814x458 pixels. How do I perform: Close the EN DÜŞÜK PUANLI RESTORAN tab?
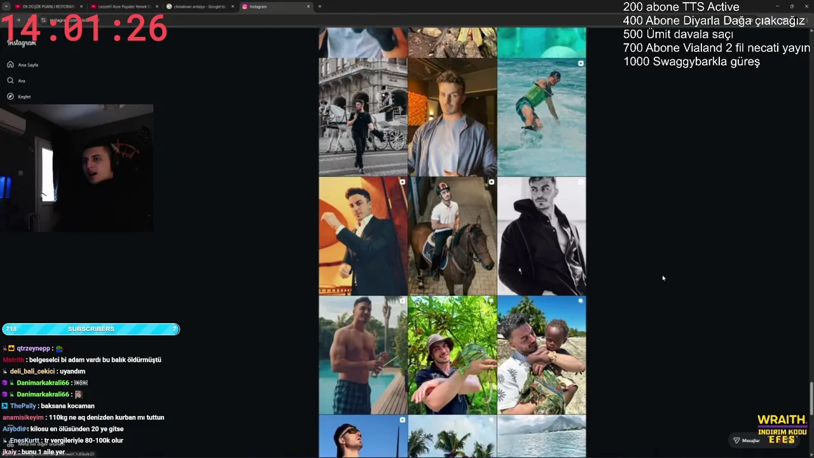click(x=81, y=6)
